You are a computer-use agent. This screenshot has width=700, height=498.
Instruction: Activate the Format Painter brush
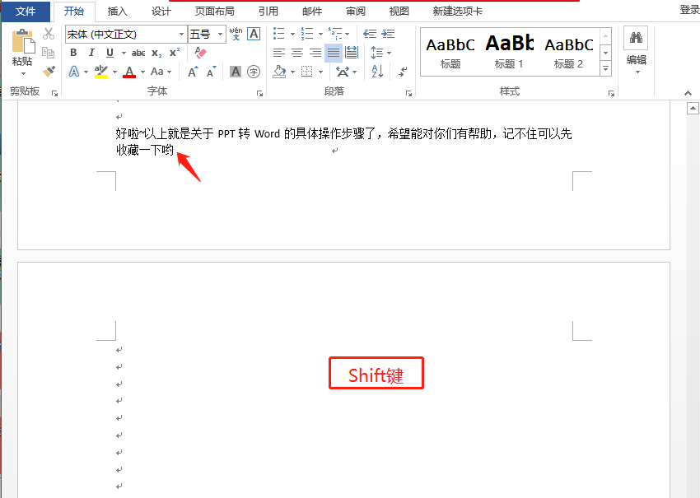click(x=49, y=71)
